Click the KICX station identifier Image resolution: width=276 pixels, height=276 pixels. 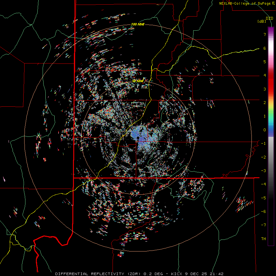pyautogui.click(x=177, y=274)
